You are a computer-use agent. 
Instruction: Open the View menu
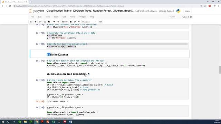point(48,17)
